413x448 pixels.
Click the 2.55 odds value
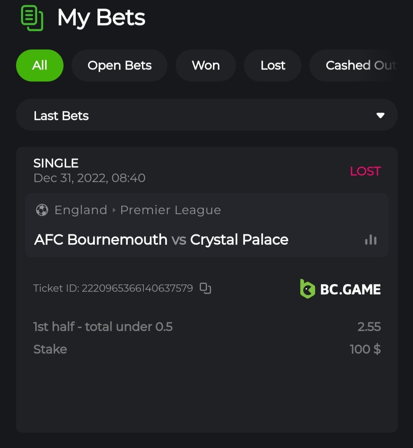point(369,327)
